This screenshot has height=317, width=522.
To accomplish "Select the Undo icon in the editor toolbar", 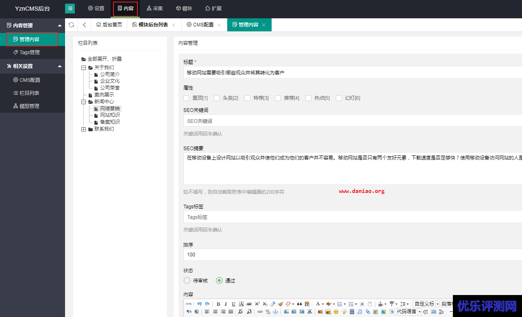I will pos(198,304).
